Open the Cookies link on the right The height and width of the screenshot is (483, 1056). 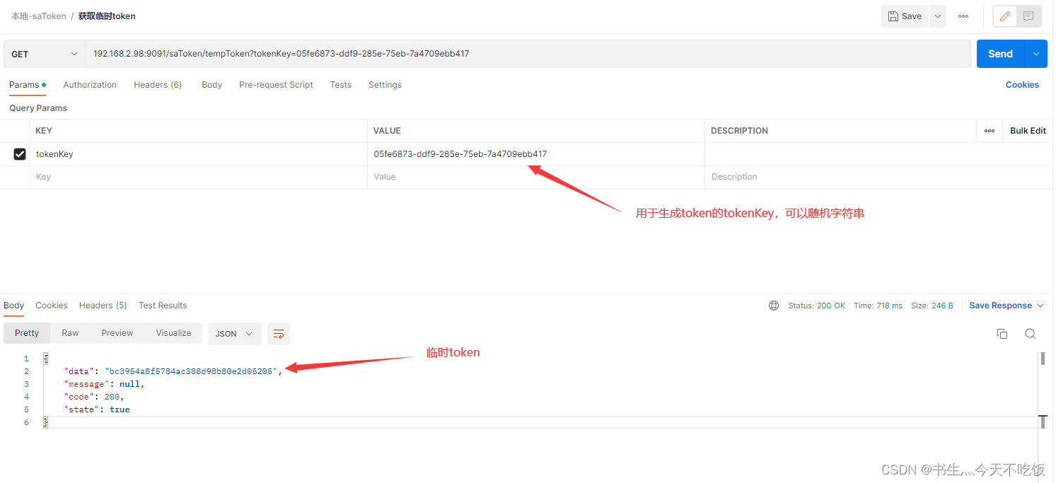(1022, 85)
